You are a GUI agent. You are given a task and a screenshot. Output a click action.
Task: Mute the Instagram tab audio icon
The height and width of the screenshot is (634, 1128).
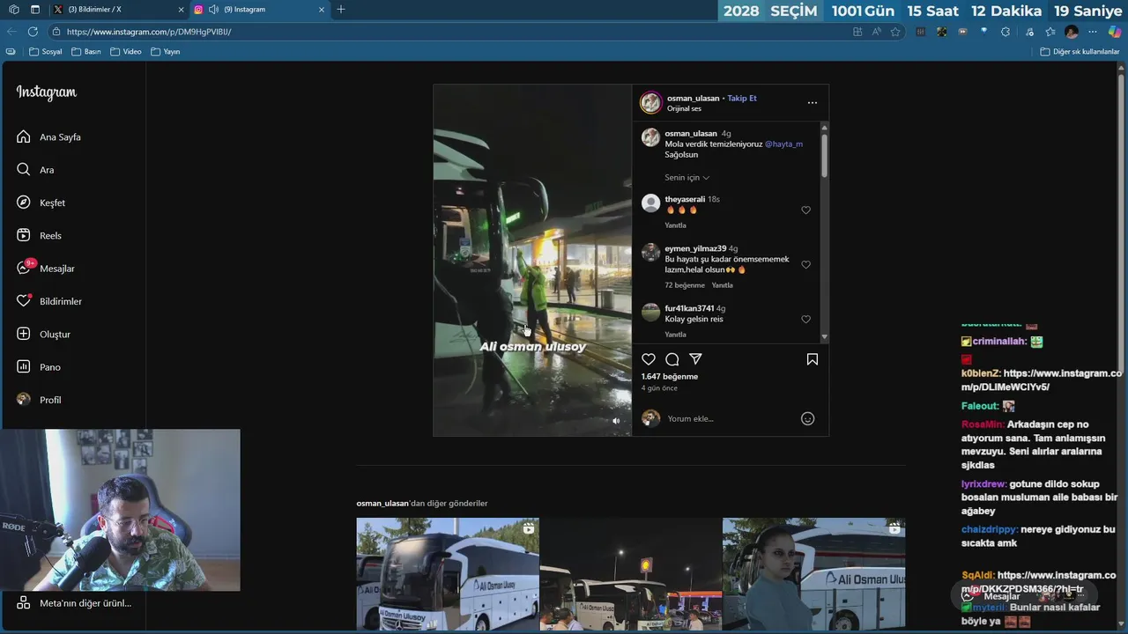pos(213,10)
